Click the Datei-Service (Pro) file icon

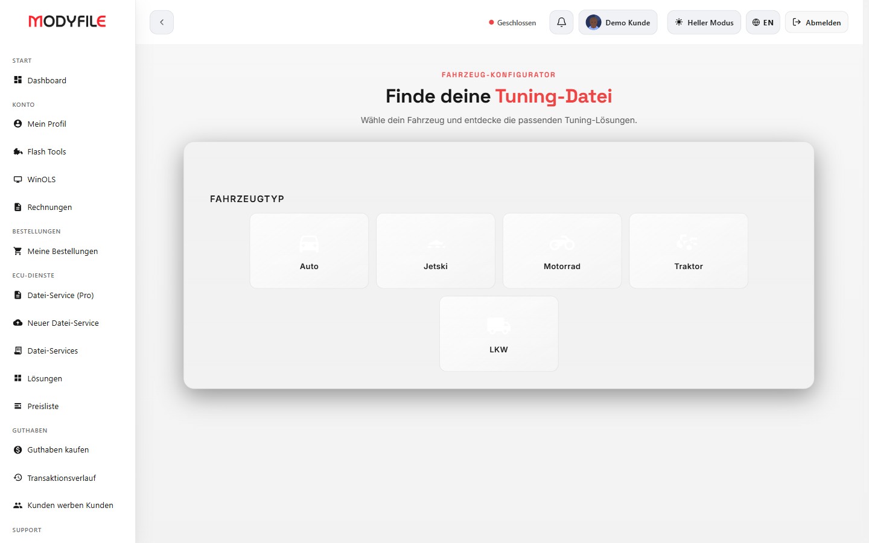pyautogui.click(x=18, y=295)
